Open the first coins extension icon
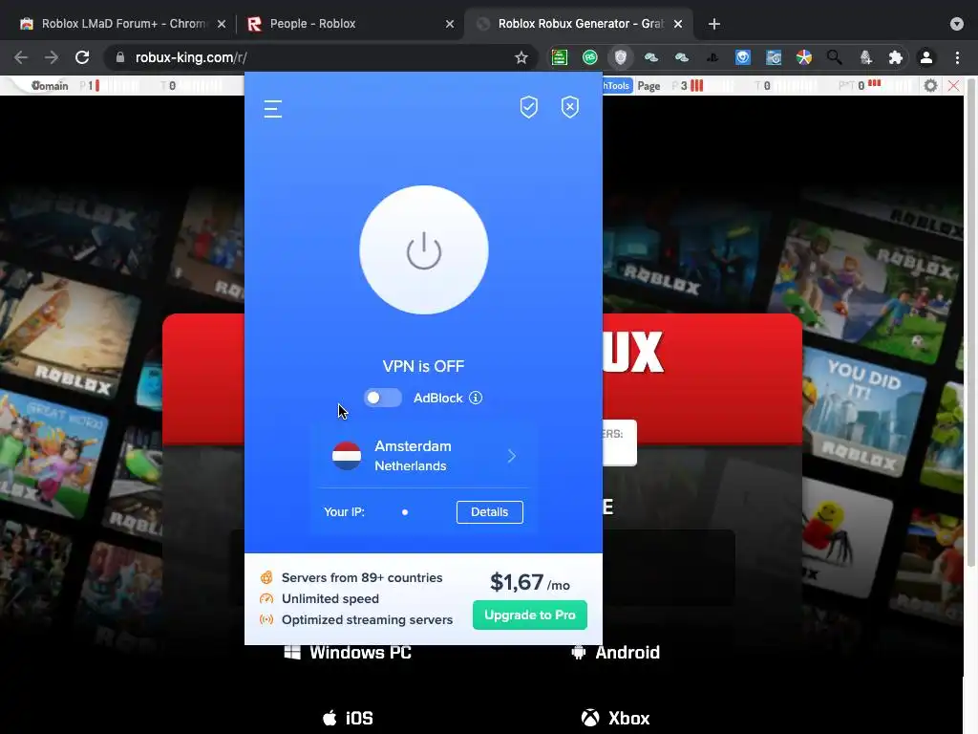 tap(651, 57)
